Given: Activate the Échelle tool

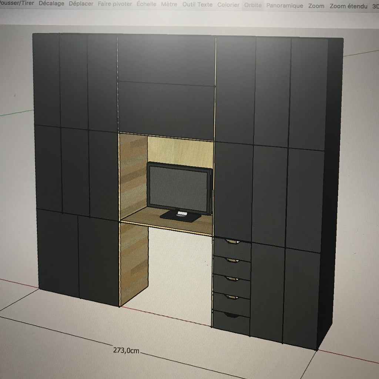Looking at the screenshot, I should [146, 4].
